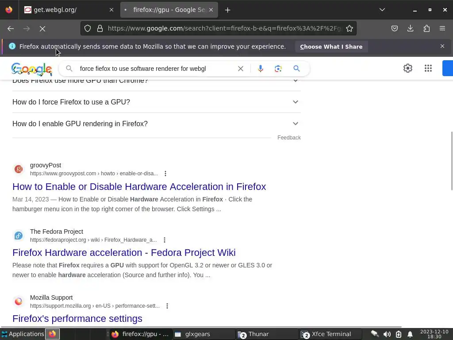The image size is (453, 340).
Task: Open more options for Mozilla Support result
Action: point(167,306)
